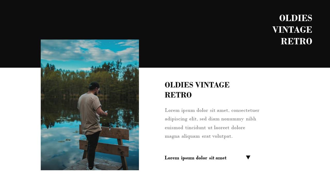Screen dimensions: 330x186
Task: Click the green tree line in photo
Action: pyautogui.click(x=90, y=80)
